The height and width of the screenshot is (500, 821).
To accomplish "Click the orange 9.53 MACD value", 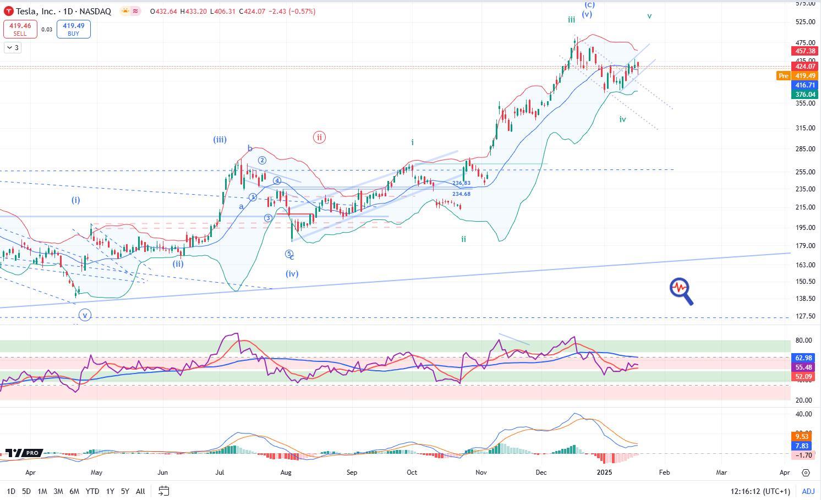I will (x=802, y=437).
